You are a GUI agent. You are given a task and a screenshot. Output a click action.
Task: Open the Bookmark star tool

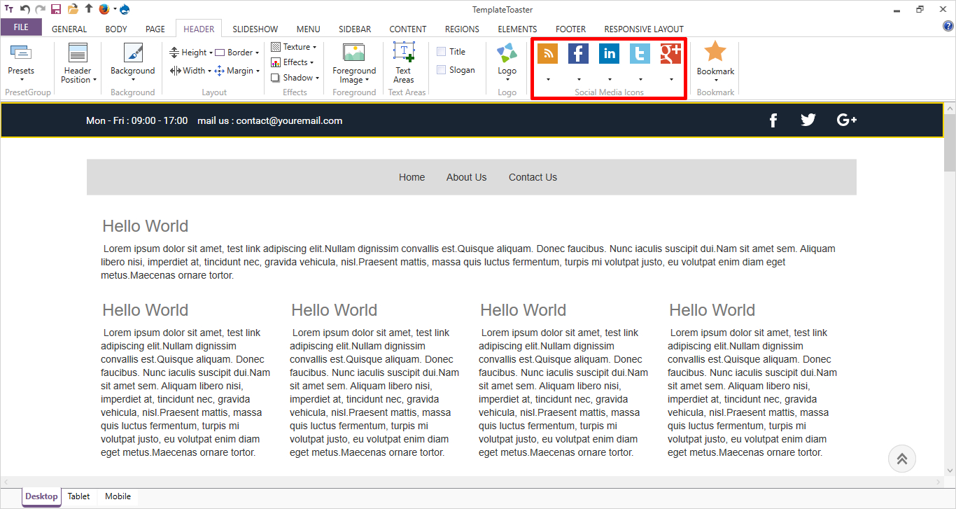[x=715, y=53]
